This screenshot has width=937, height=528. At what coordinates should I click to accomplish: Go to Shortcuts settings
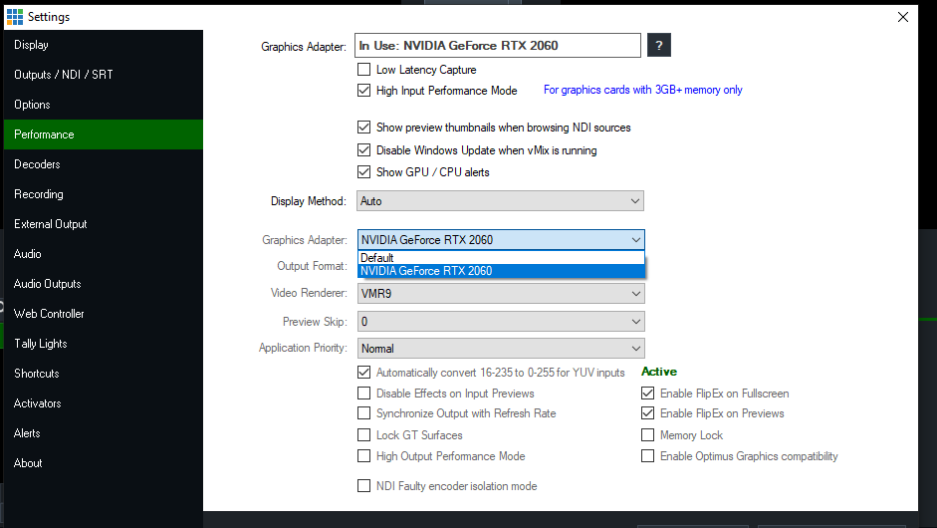(104, 374)
